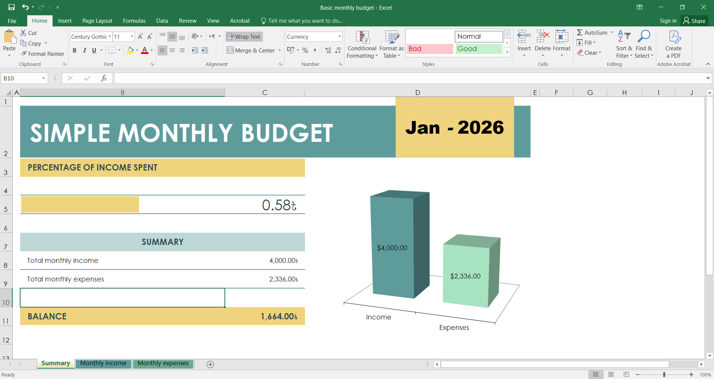Screen dimensions: 714x379
Task: Click the AutoSum sigma icon
Action: tap(580, 33)
